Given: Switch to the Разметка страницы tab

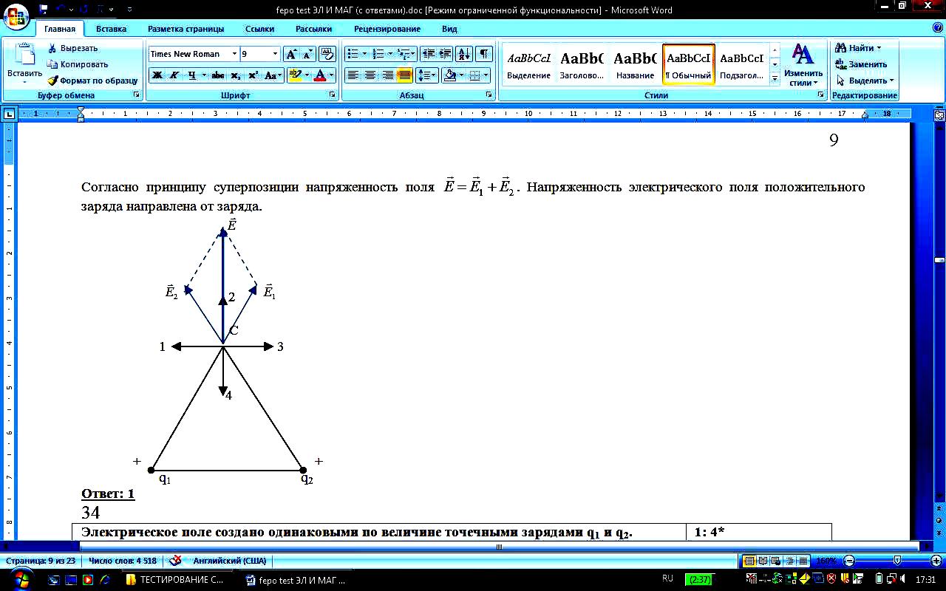Looking at the screenshot, I should [x=186, y=29].
